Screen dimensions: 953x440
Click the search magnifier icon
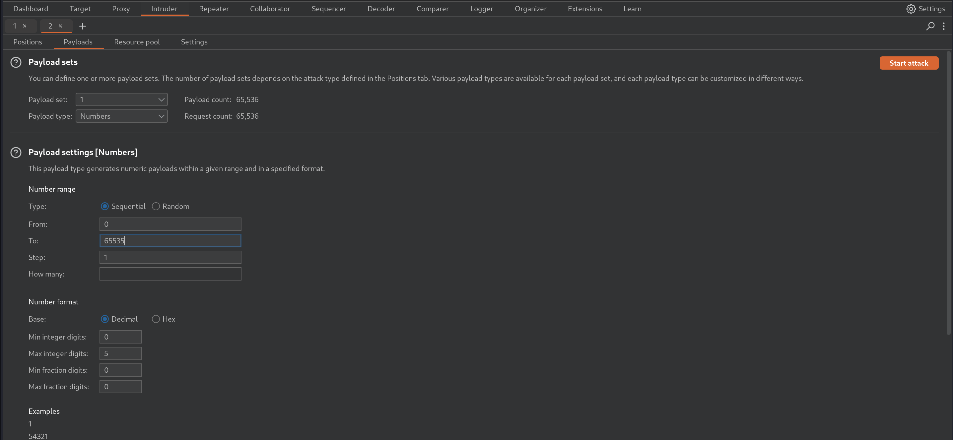[x=930, y=26]
